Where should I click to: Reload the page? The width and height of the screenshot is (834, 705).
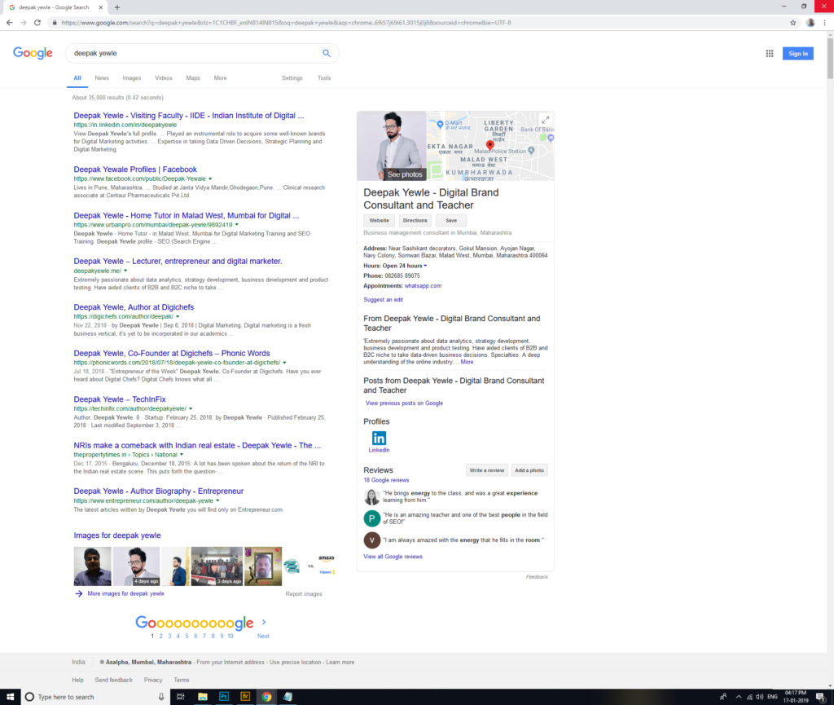point(37,23)
